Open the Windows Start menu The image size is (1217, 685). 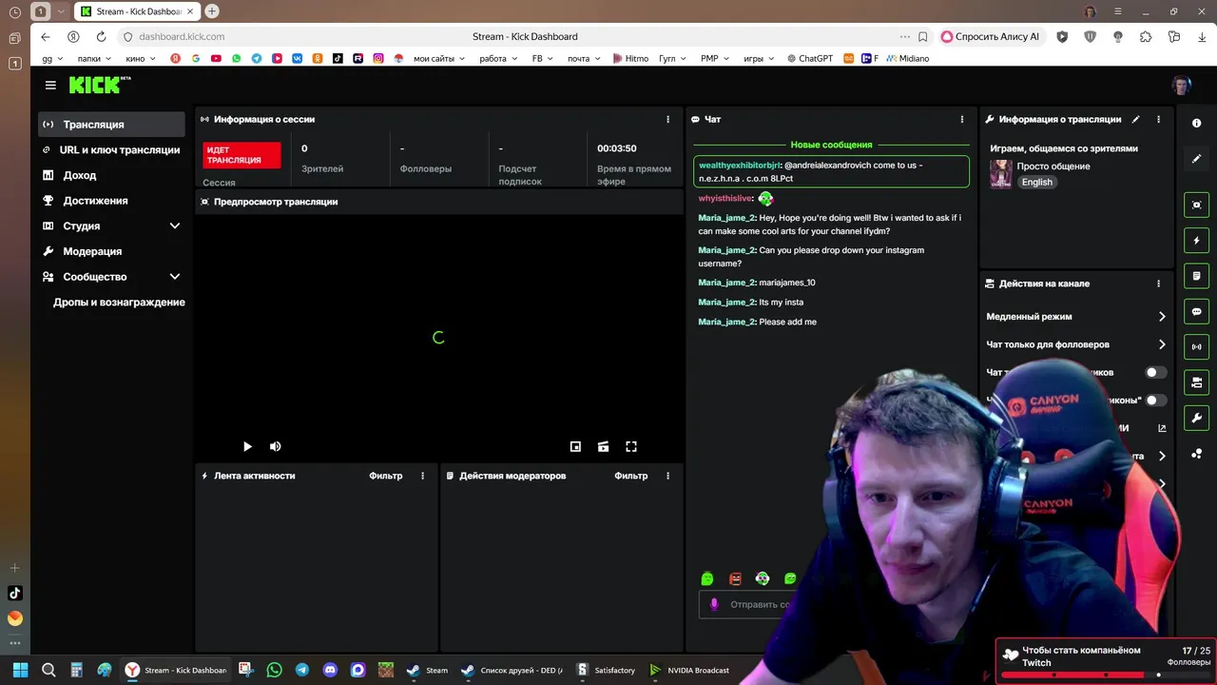[20, 670]
